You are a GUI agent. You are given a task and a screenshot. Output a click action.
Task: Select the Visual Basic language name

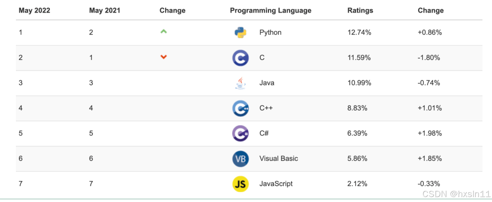(279, 159)
